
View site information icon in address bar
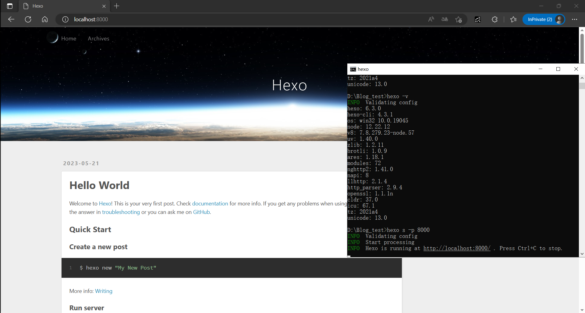65,19
